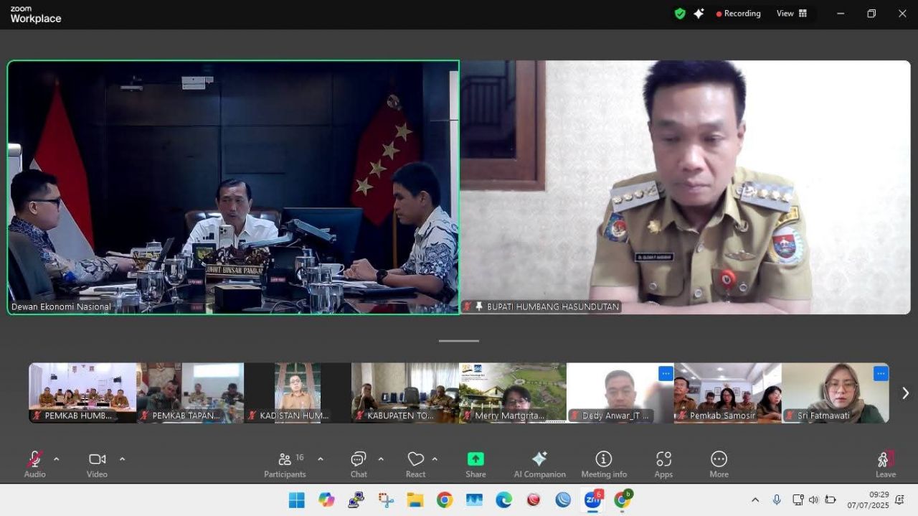The height and width of the screenshot is (516, 918).
Task: Toggle the Video camera
Action: (97, 464)
